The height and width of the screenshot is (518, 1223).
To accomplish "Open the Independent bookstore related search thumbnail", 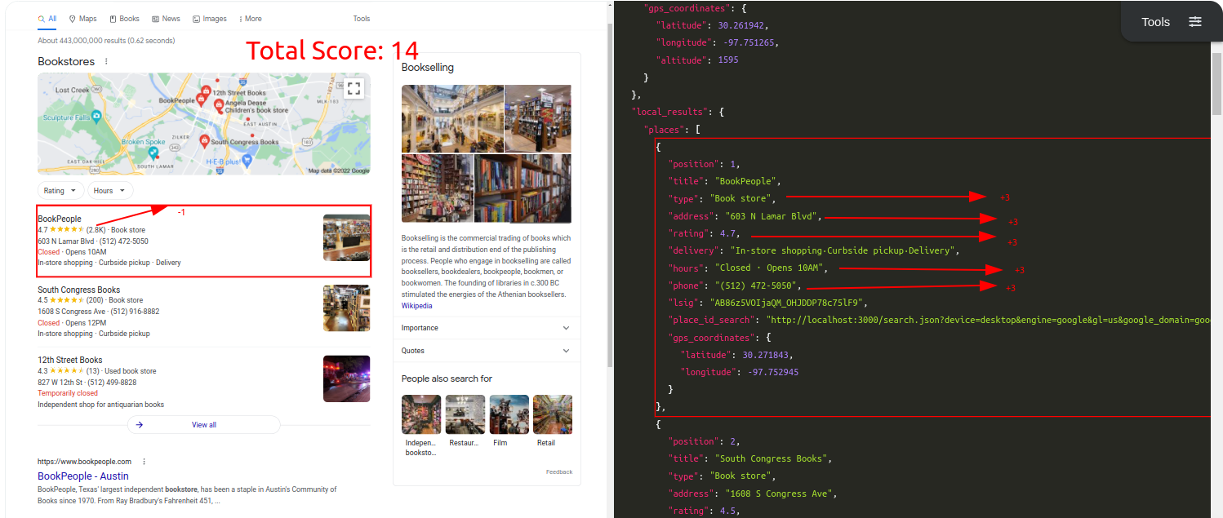I will [x=421, y=414].
